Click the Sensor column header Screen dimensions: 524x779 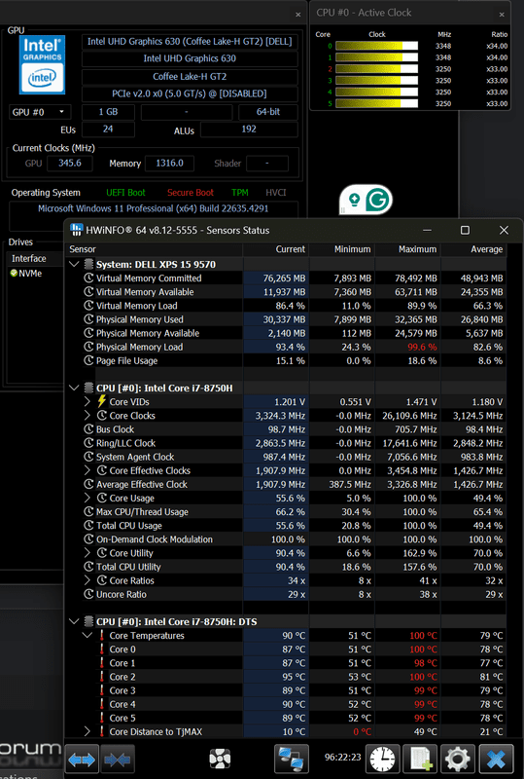[154, 249]
